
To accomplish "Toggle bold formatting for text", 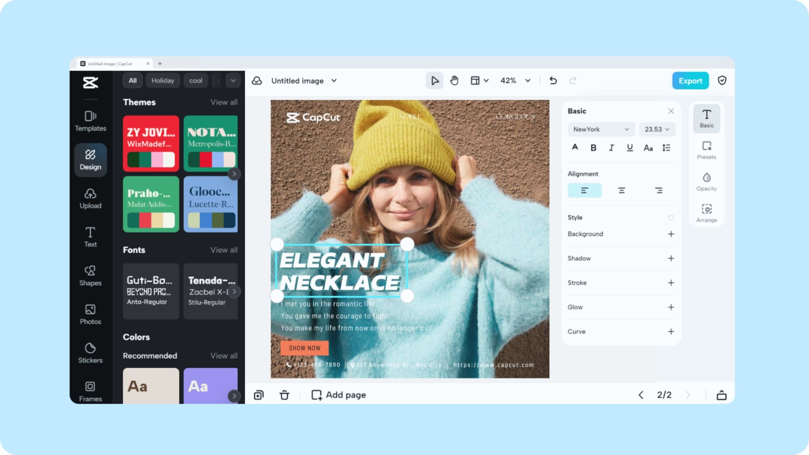I will coord(593,147).
